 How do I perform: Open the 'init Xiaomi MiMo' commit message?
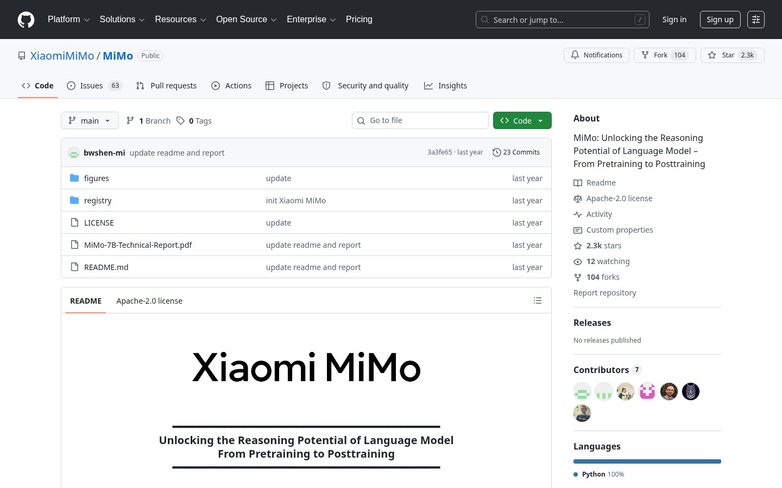[296, 201]
